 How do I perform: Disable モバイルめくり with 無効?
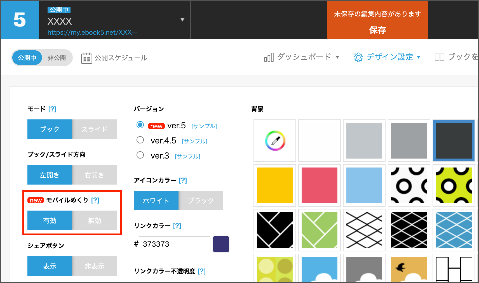click(95, 220)
